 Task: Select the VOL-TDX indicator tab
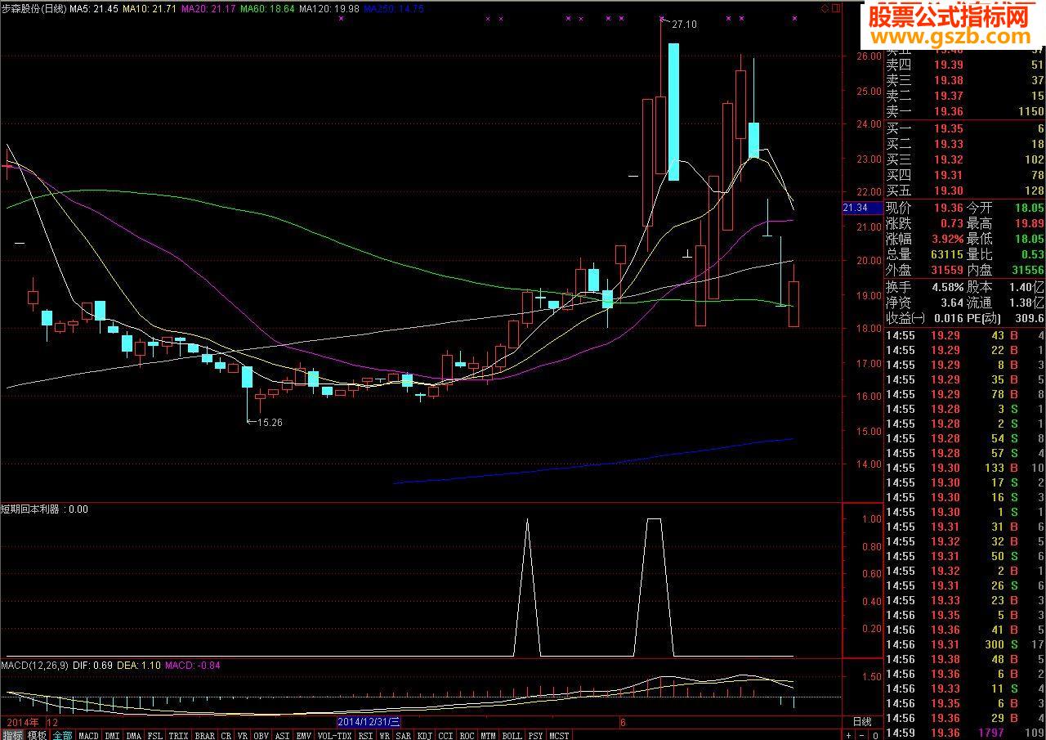pos(335,735)
